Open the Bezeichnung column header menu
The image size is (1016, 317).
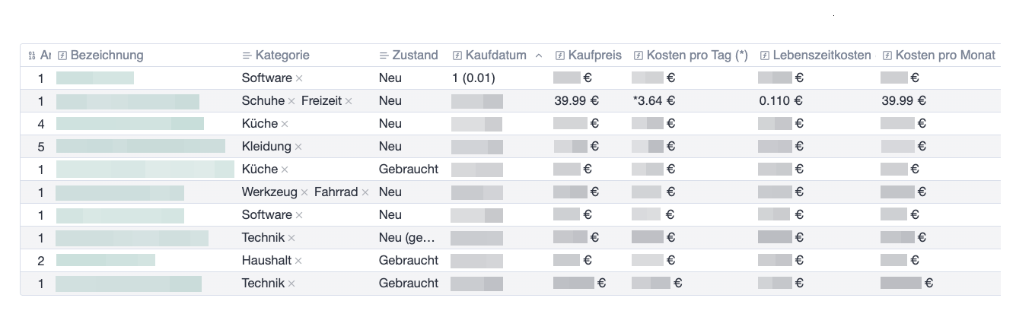pos(107,55)
